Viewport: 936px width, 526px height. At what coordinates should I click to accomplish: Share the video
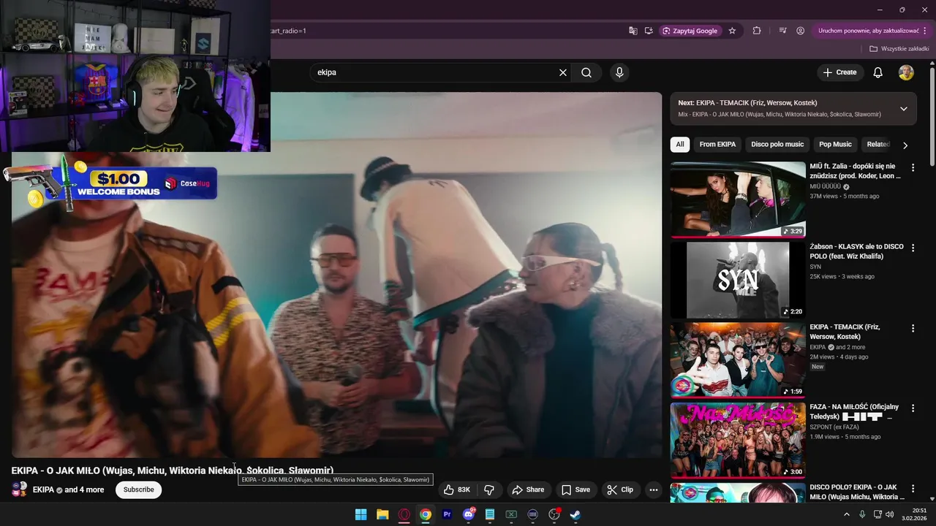coord(528,489)
